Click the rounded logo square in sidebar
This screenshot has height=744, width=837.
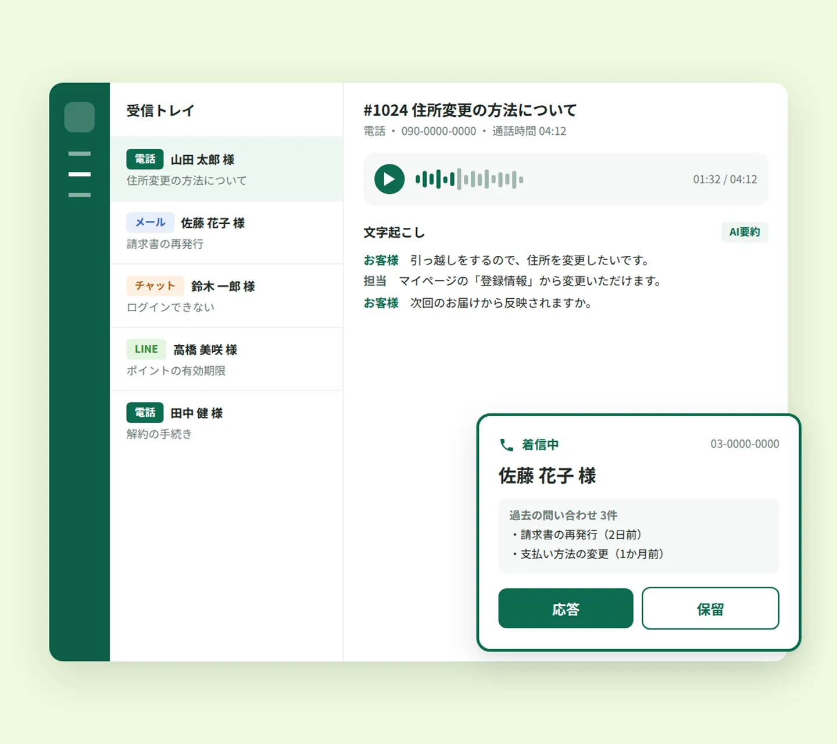click(80, 117)
